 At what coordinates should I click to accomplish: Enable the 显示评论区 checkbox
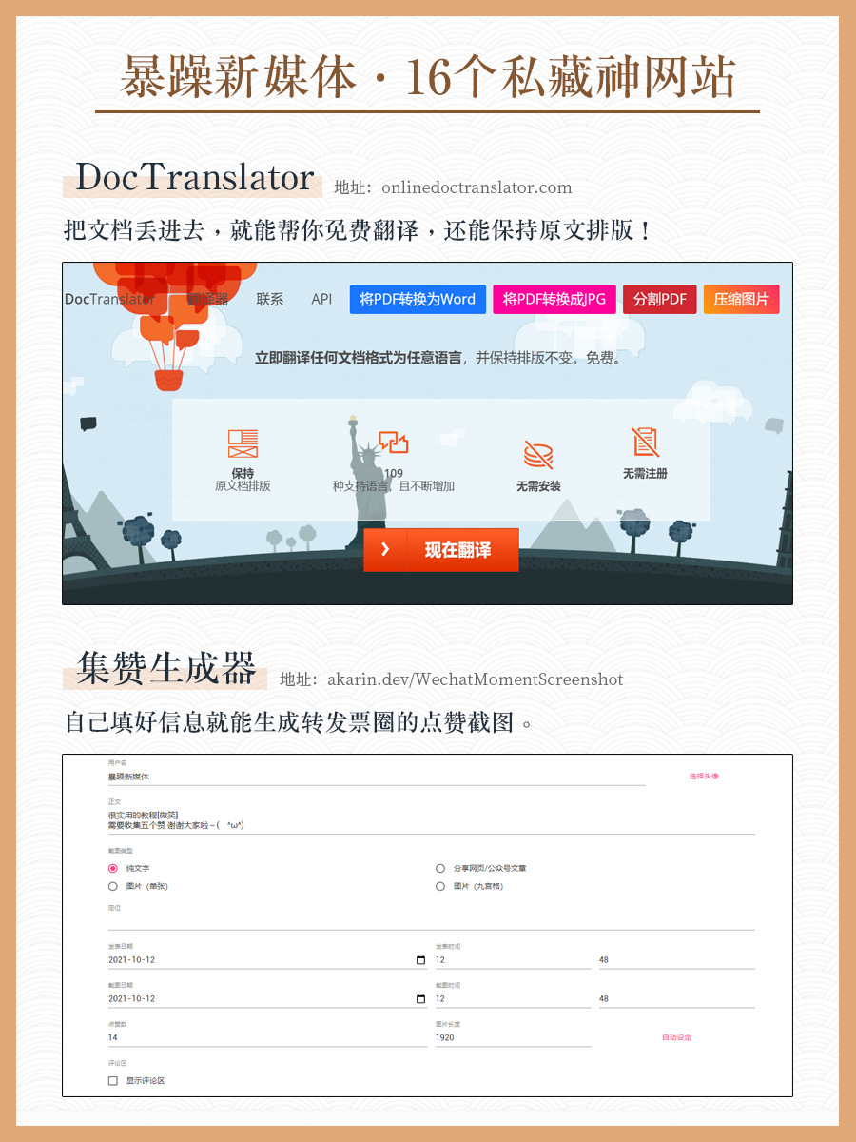[x=113, y=1081]
